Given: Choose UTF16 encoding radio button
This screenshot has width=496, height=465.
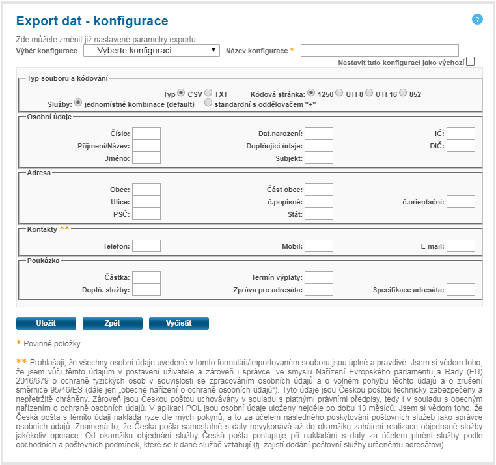Looking at the screenshot, I should tap(370, 93).
